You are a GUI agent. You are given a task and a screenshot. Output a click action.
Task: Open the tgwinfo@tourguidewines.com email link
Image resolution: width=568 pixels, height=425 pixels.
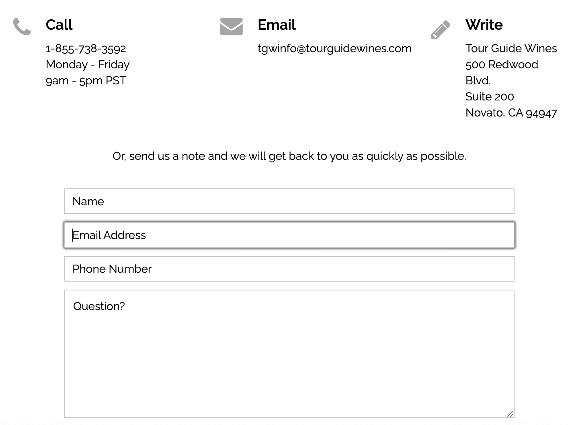[x=334, y=49]
